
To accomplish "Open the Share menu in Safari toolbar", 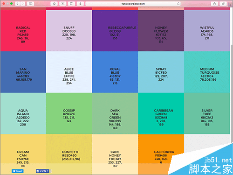I will [x=214, y=4].
